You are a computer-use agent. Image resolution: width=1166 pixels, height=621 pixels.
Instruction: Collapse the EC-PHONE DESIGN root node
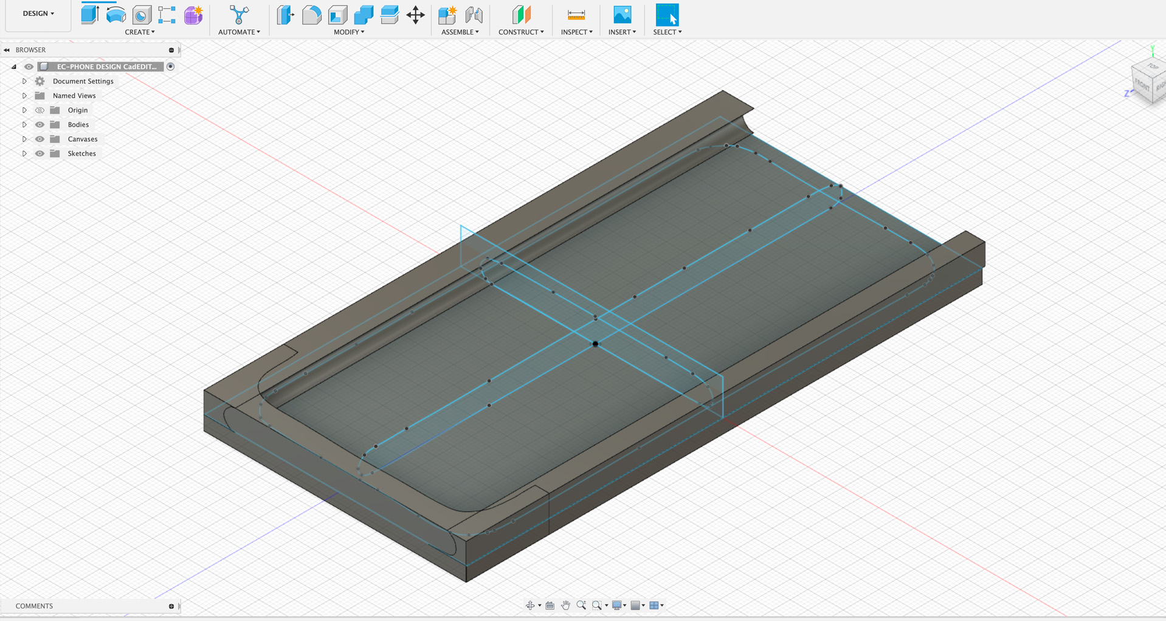point(14,67)
